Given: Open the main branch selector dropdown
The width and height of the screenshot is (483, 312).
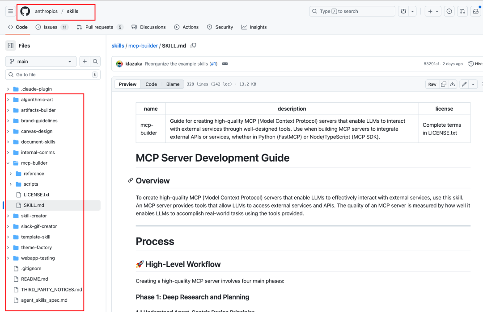Looking at the screenshot, I should (x=41, y=62).
